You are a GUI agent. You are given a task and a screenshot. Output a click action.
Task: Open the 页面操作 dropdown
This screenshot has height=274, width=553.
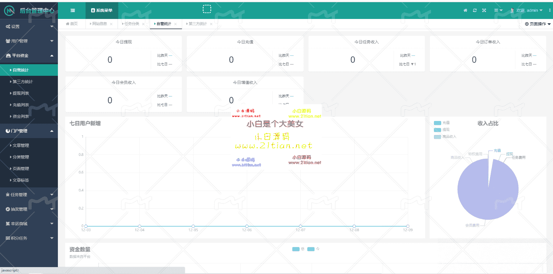point(538,24)
